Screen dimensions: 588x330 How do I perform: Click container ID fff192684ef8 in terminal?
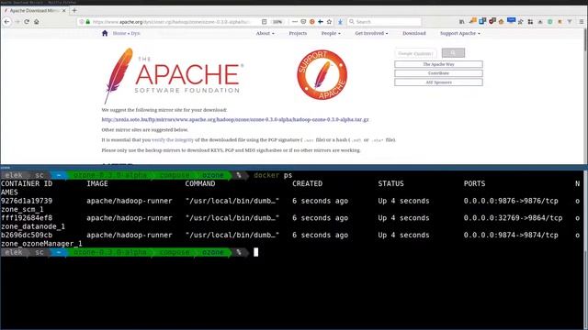point(27,218)
